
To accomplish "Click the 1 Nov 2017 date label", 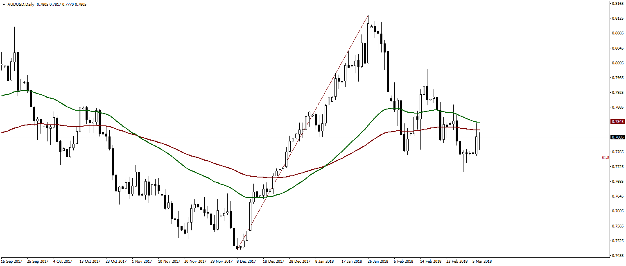I will (142, 261).
